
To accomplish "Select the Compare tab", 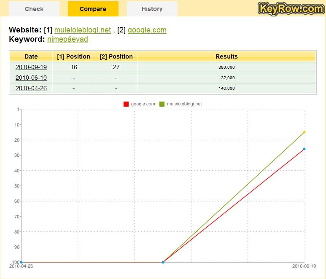I will click(x=93, y=9).
